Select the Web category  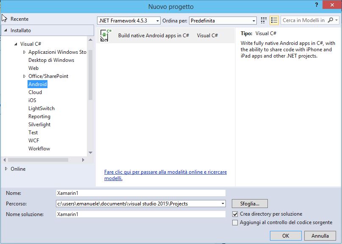point(33,68)
